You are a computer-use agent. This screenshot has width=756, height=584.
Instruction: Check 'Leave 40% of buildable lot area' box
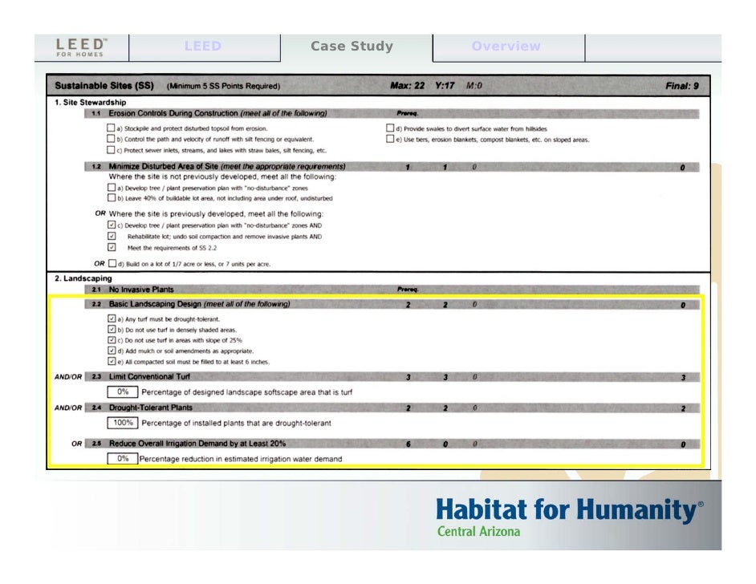coord(112,197)
